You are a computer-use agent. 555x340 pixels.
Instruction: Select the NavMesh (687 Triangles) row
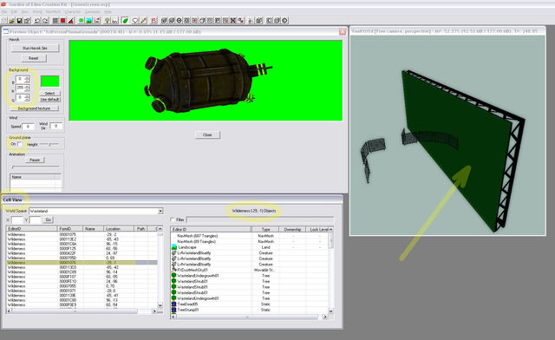(x=250, y=236)
